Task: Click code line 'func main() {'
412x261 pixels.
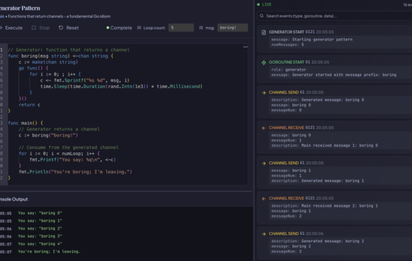Action: coord(25,123)
